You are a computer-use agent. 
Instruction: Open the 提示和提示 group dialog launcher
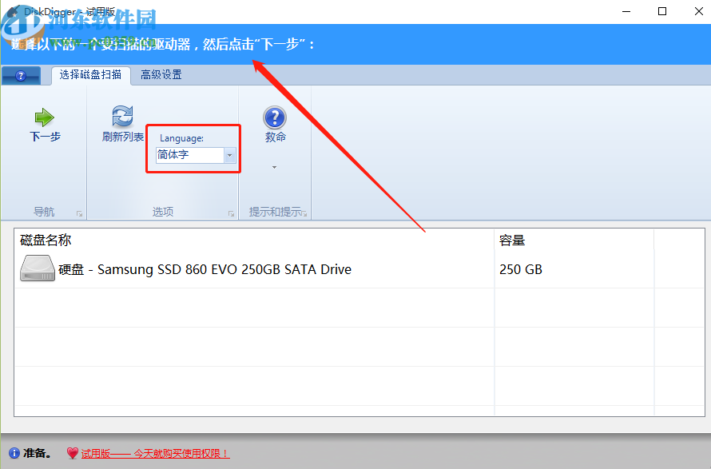pos(304,213)
